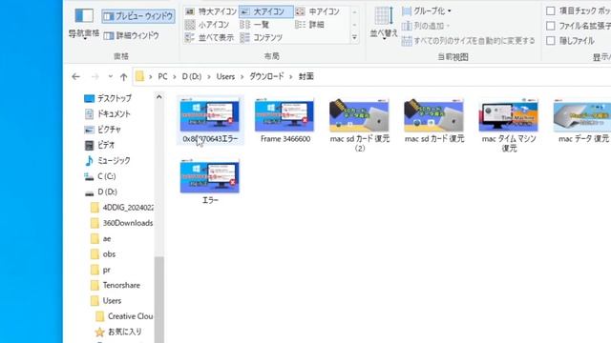
Task: Select the 0x80070643エラー image file
Action: [x=210, y=121]
